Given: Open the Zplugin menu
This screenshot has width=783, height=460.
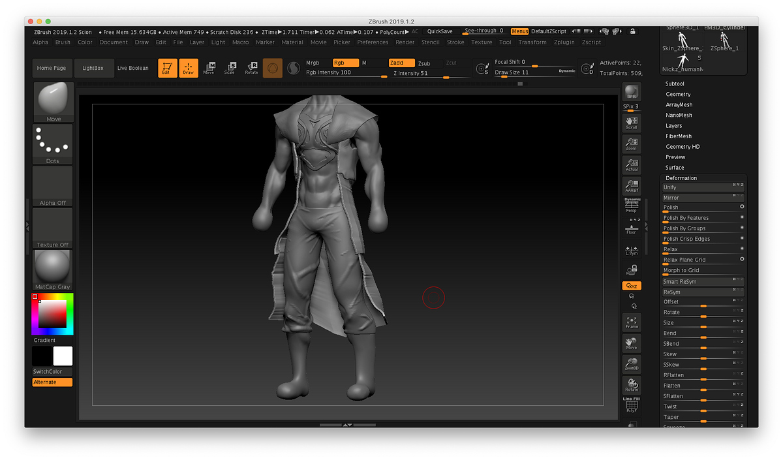Looking at the screenshot, I should pyautogui.click(x=564, y=42).
